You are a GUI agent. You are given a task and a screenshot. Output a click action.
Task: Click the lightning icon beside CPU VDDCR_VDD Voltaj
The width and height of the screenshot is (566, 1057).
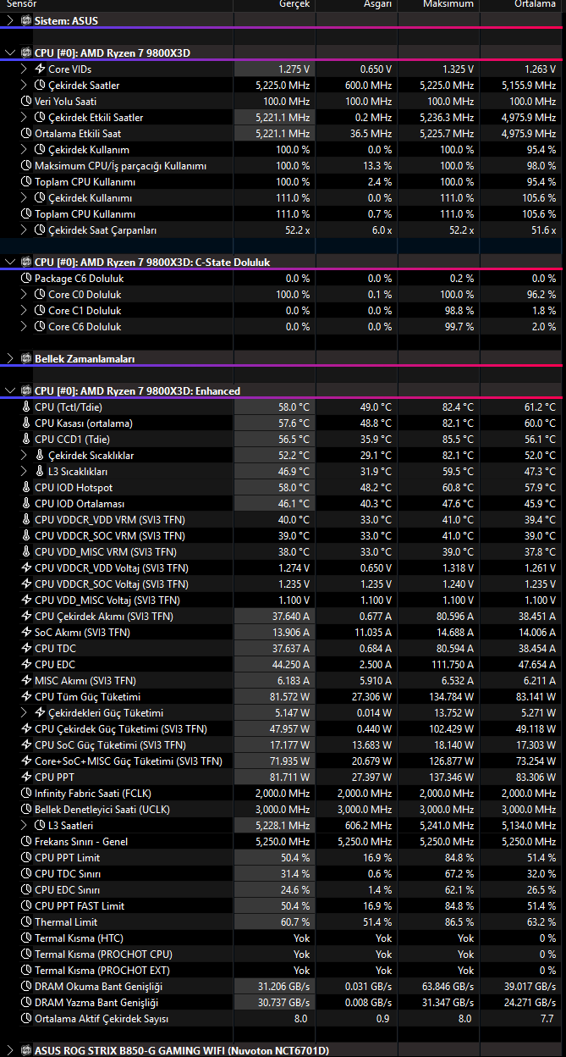click(26, 568)
